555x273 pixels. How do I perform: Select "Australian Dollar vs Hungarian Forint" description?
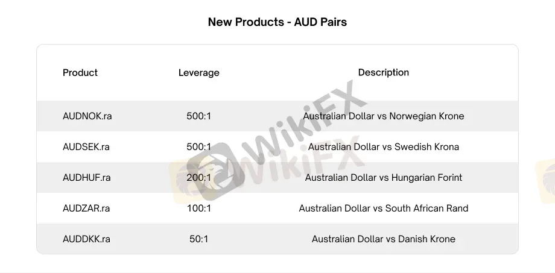point(383,177)
